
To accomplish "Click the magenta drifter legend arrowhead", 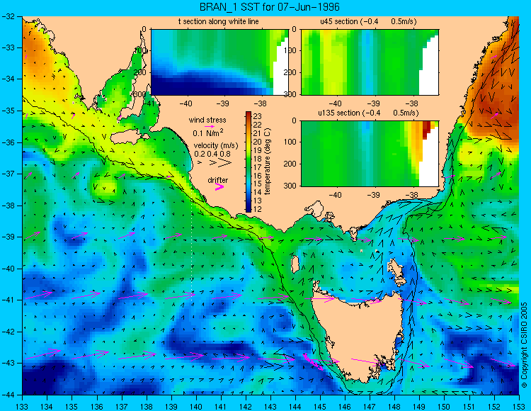I will click(x=219, y=187).
